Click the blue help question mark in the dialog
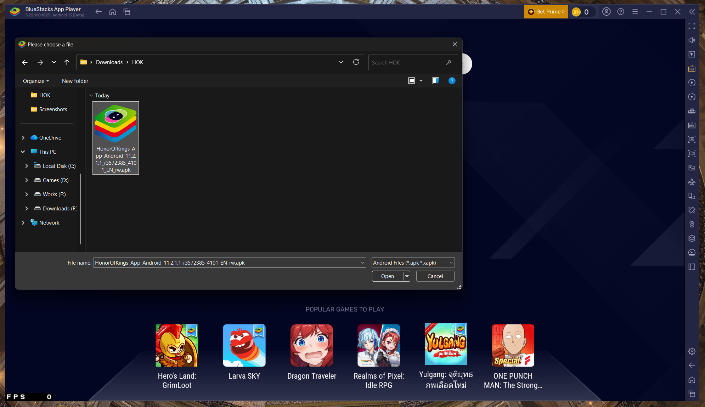The image size is (705, 407). tap(452, 81)
